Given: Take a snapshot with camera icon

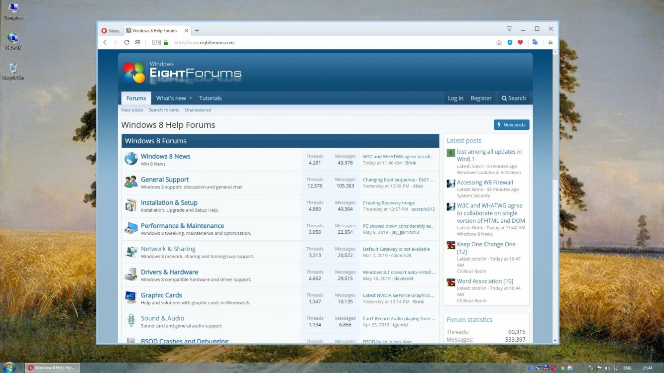Looking at the screenshot, I should click(499, 43).
